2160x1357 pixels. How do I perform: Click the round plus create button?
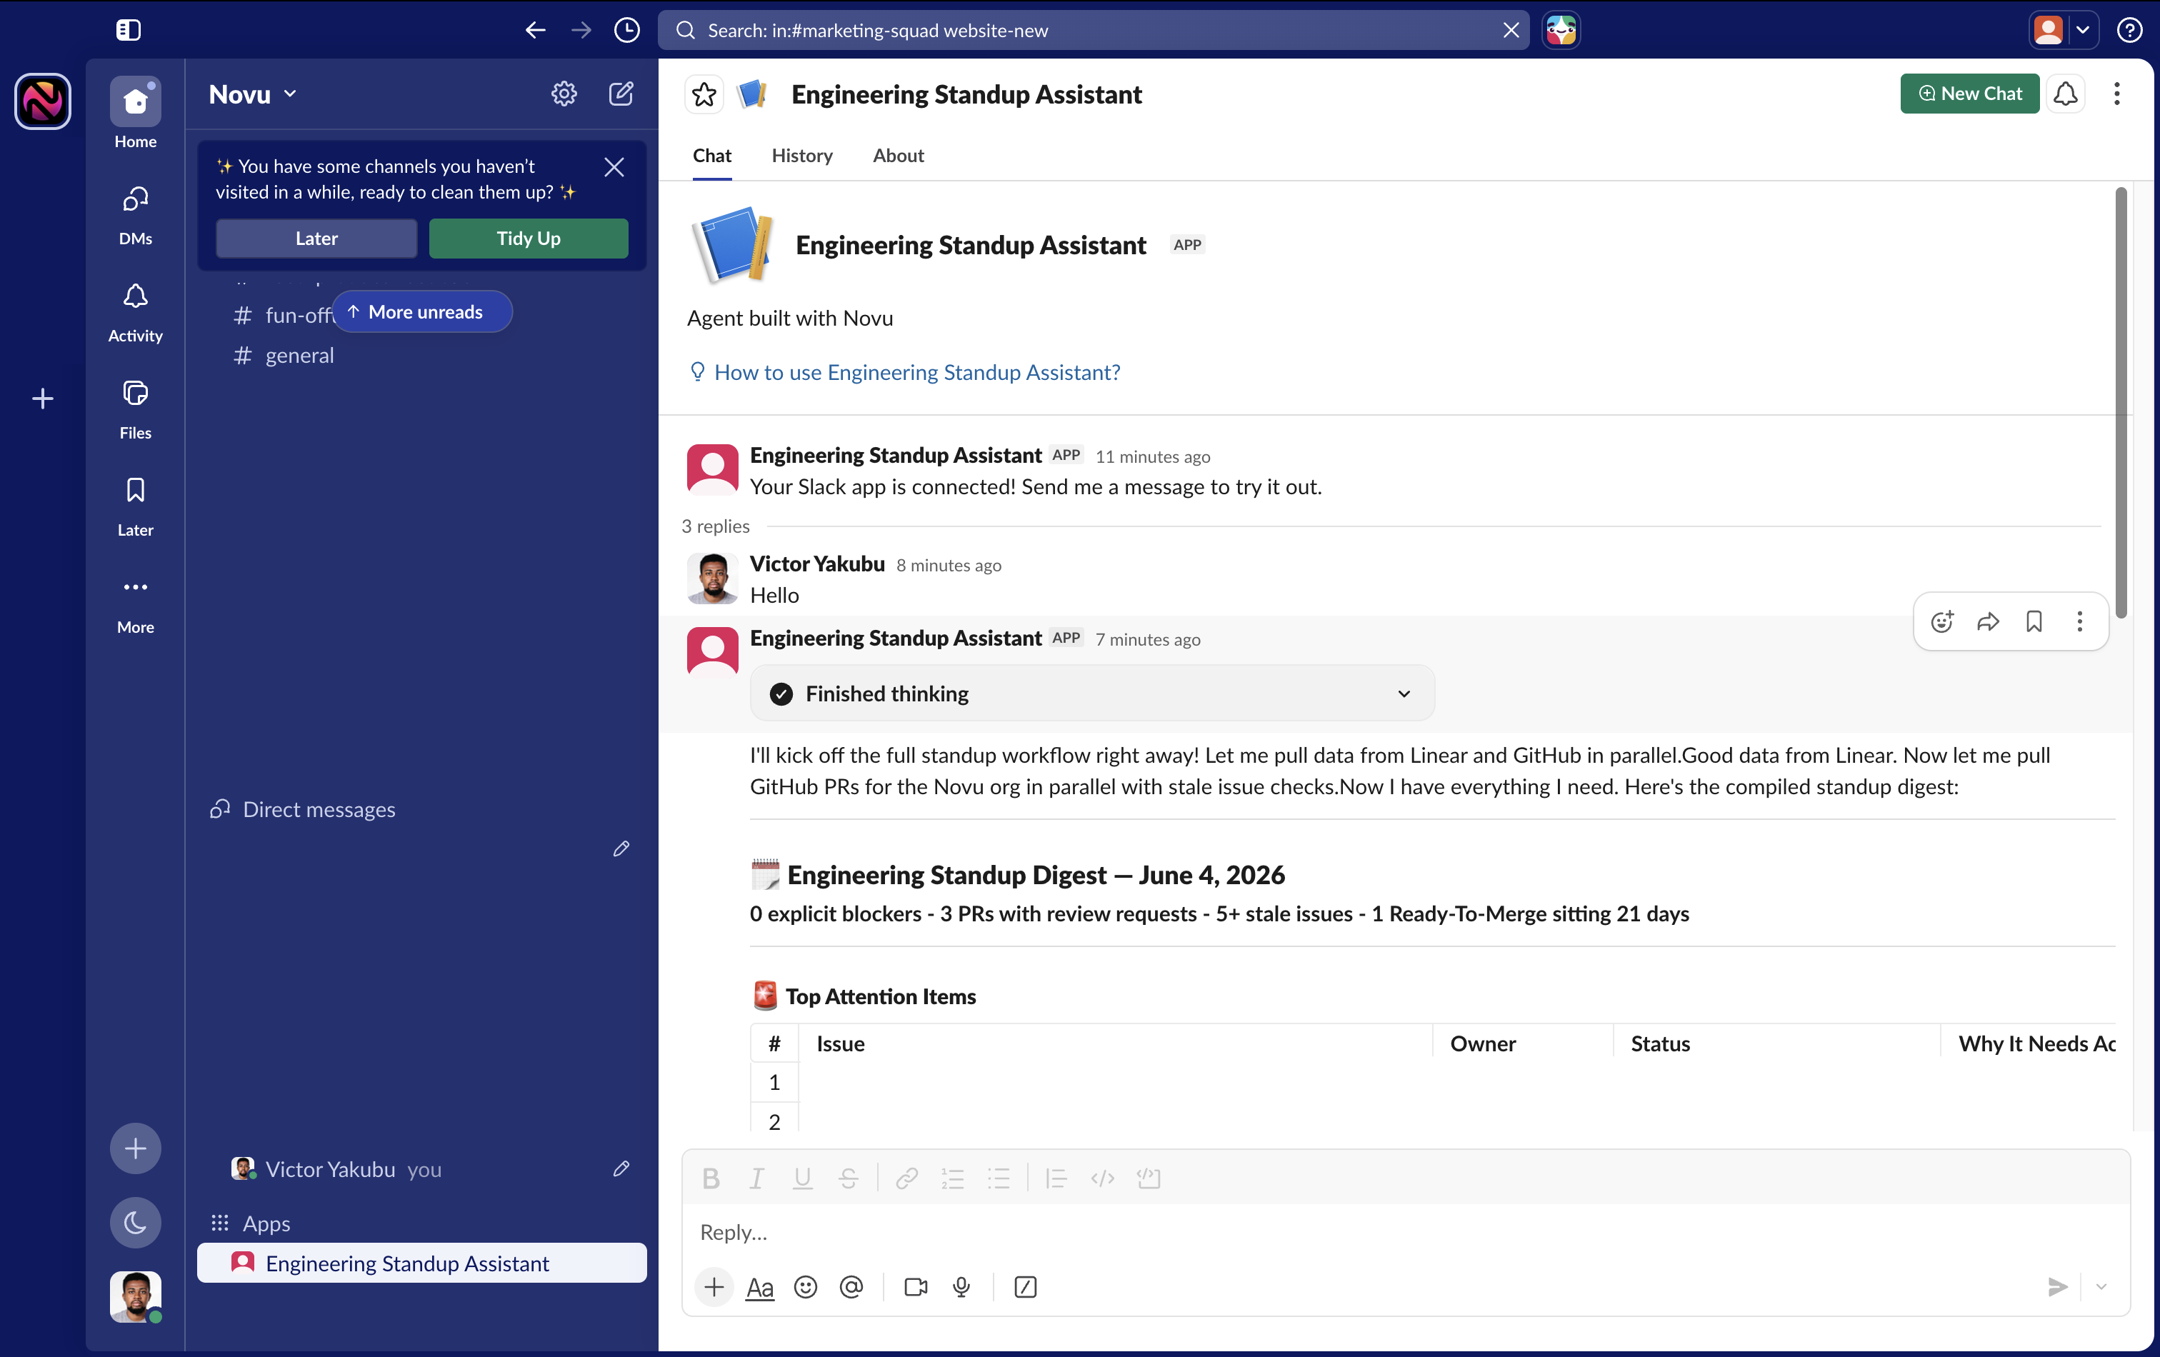point(136,1148)
